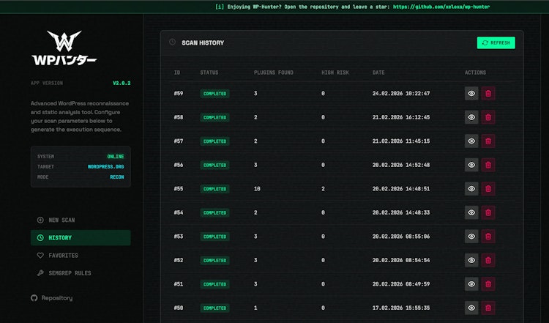
Task: Click the HIGH RISK column header
Action: [335, 73]
